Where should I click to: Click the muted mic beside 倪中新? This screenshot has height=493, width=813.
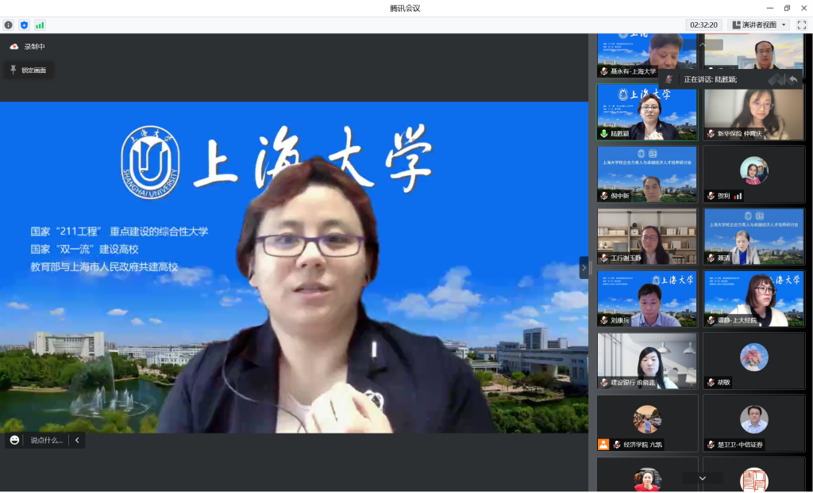tap(604, 196)
